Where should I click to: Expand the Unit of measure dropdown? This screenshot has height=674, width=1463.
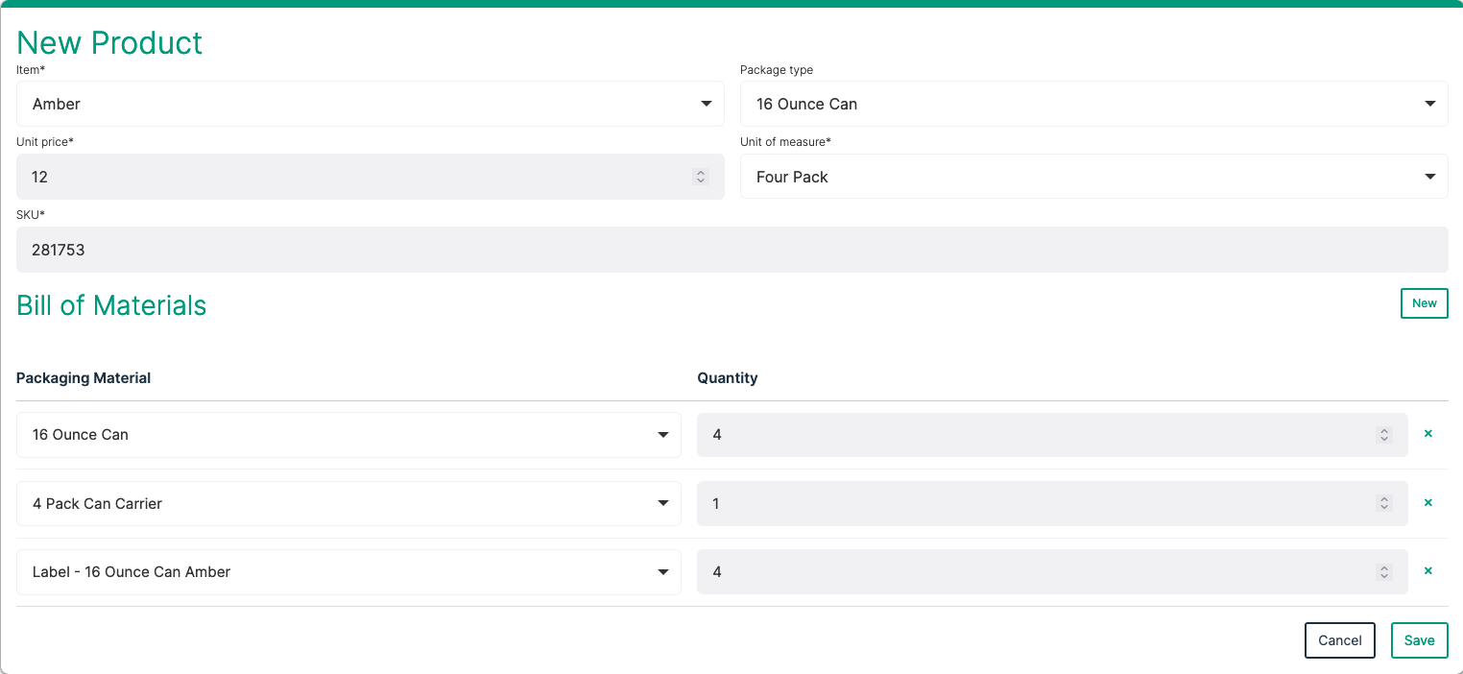1093,177
